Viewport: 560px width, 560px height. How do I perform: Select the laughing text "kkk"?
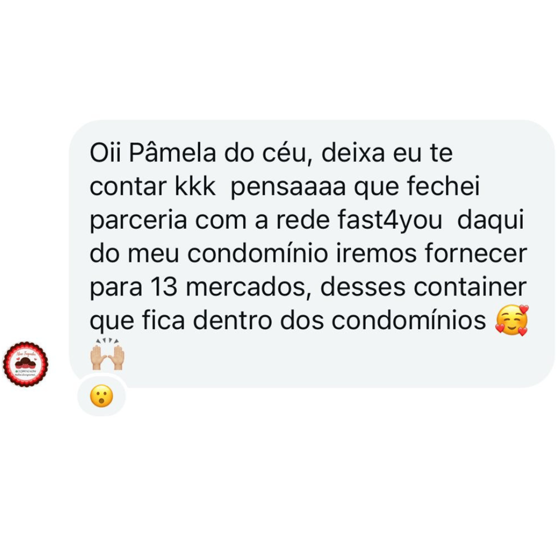(x=195, y=186)
